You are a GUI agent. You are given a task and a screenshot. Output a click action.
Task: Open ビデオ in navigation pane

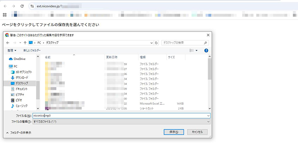16,100
